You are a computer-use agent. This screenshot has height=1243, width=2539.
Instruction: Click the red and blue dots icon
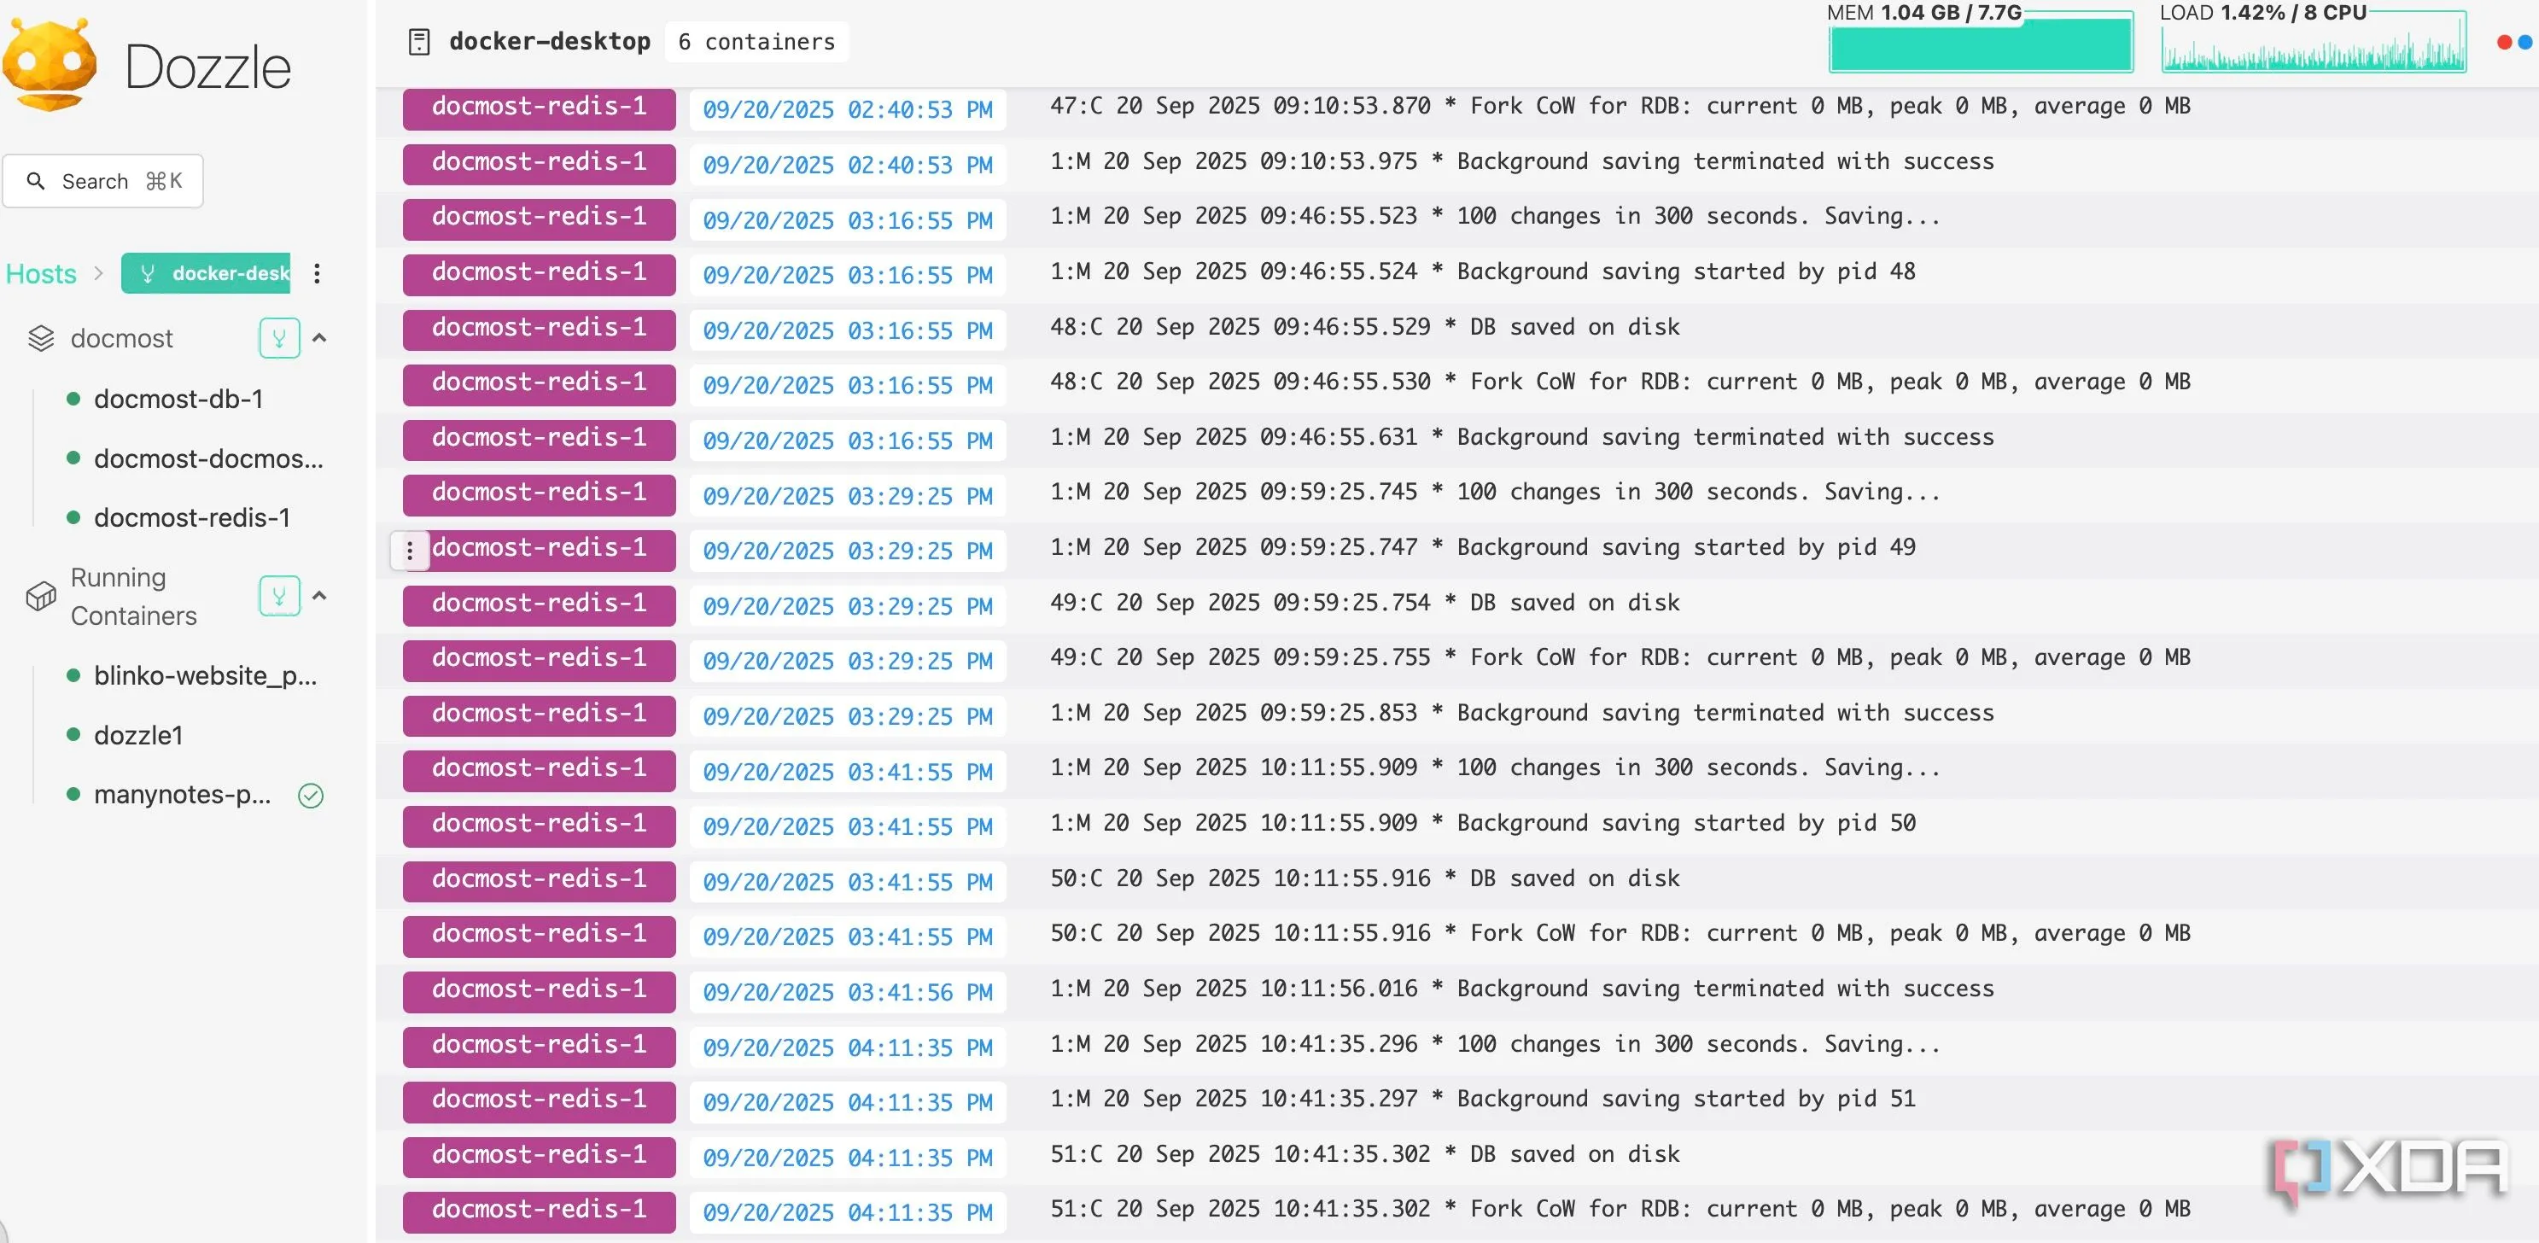pos(2513,43)
